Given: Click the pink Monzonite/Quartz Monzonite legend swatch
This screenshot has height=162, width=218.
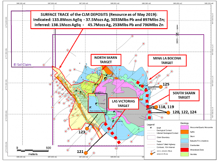Looking at the screenshot, I should [184, 127].
